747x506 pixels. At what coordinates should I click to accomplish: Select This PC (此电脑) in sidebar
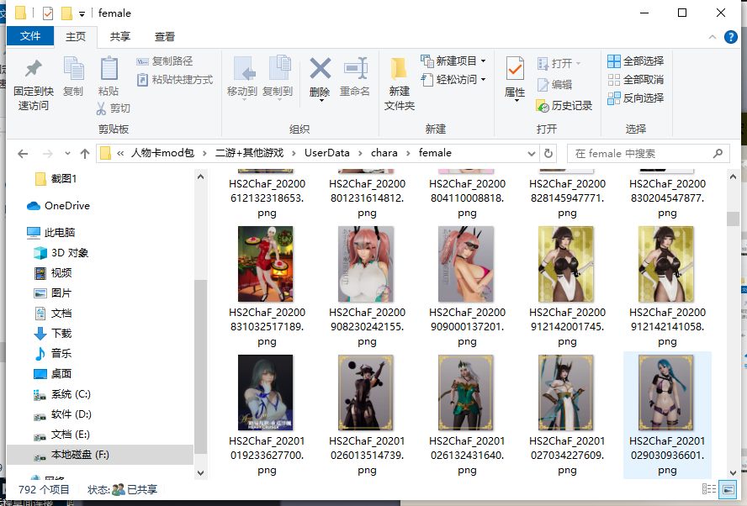51,232
